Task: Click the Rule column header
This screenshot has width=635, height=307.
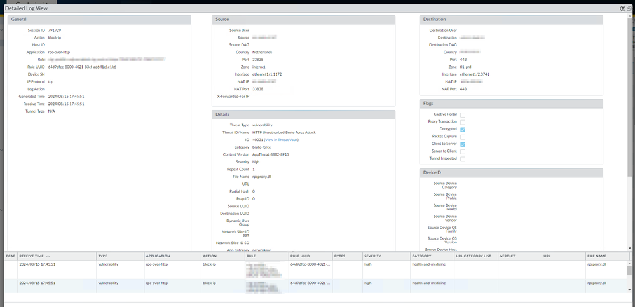Action: [266, 256]
